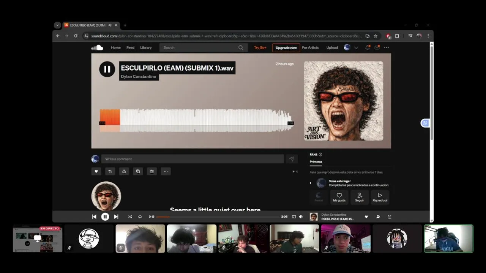Click the Me gusta step button
This screenshot has height=273, width=486.
pos(339,197)
